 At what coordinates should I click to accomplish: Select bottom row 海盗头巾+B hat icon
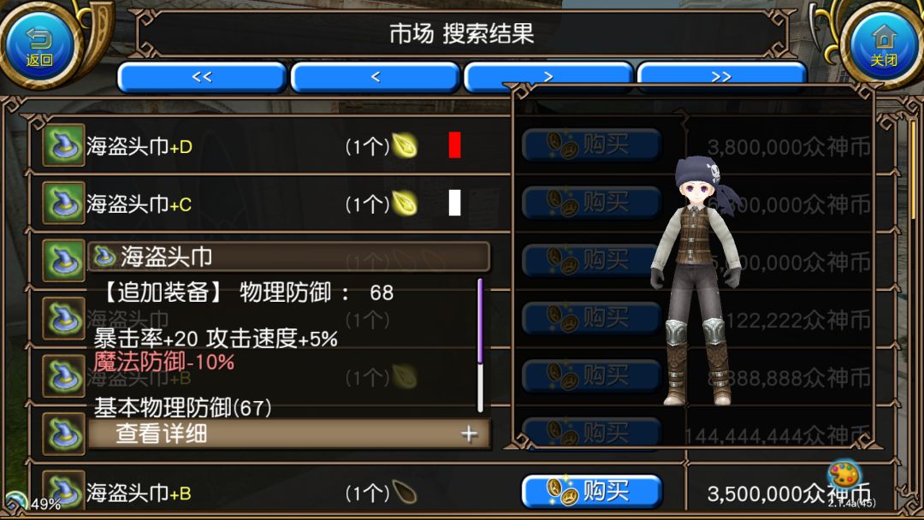[63, 491]
